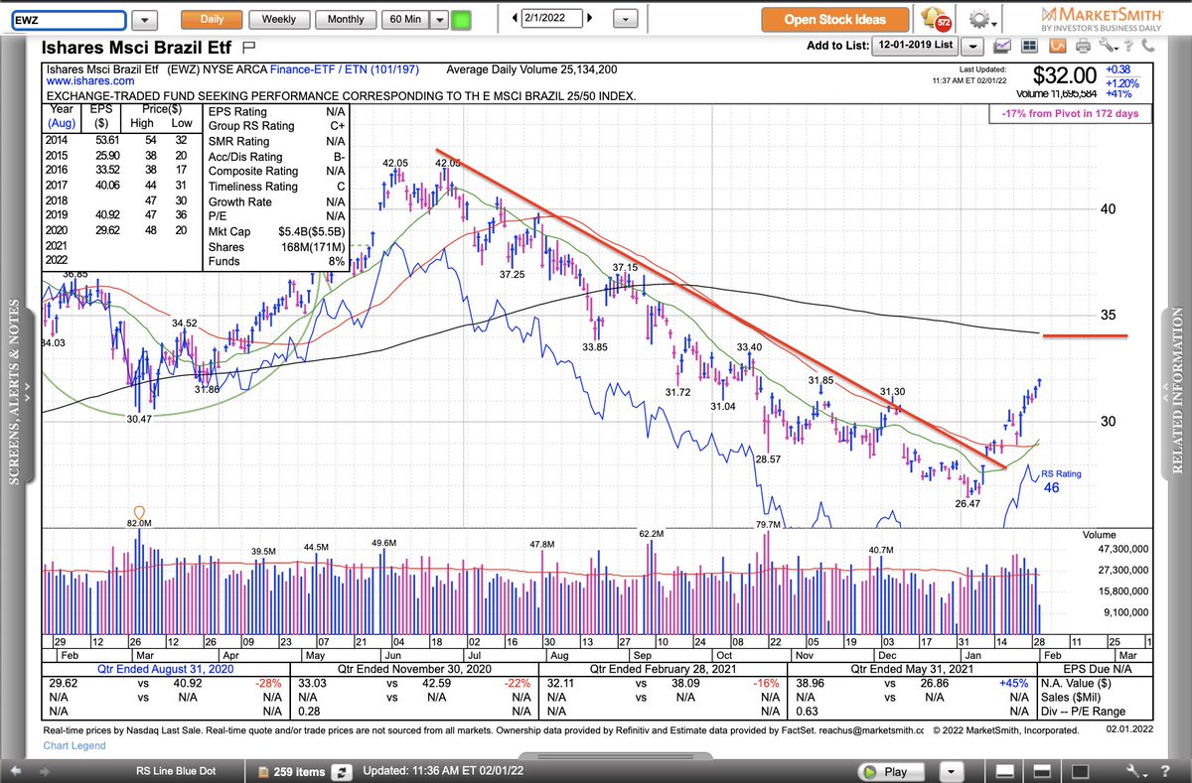1192x783 pixels.
Task: Click the orange pattern recognition icon
Action: [1057, 46]
